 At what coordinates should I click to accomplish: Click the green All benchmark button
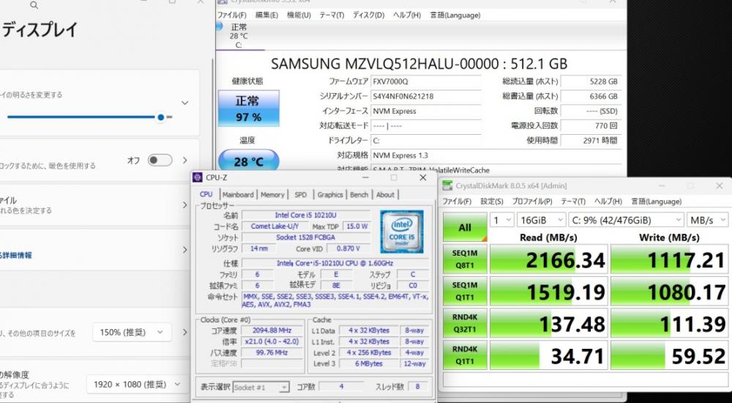click(465, 227)
